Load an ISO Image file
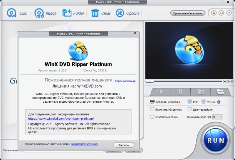 39,13
